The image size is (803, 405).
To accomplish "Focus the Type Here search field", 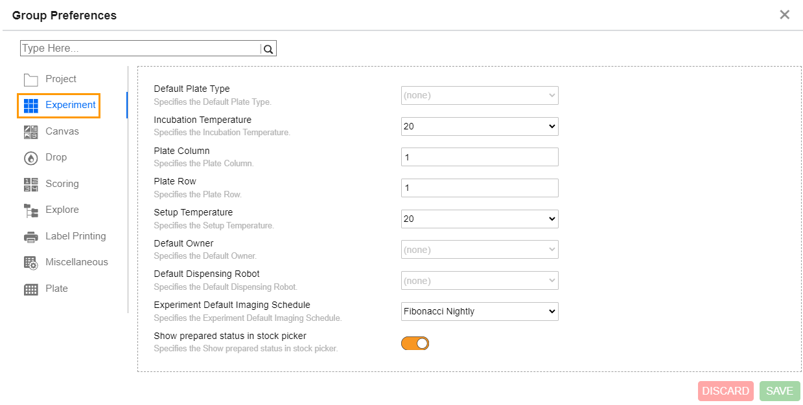I will [140, 49].
